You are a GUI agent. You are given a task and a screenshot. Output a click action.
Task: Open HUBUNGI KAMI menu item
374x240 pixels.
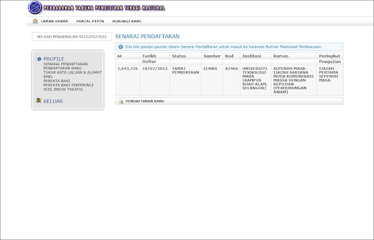127,21
